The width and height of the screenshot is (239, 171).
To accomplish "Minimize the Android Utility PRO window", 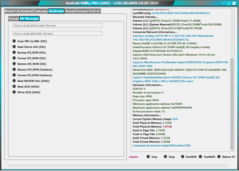I will point(223,3).
